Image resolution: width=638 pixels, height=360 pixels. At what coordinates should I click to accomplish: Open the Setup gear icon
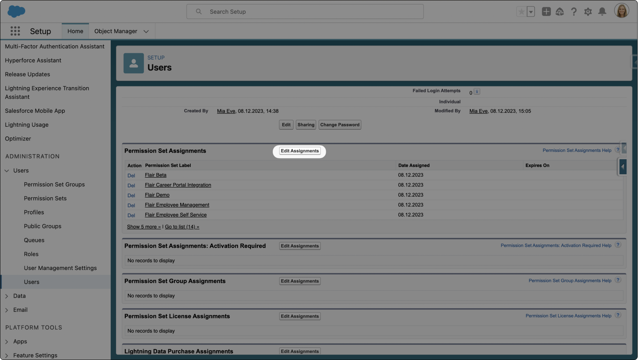click(x=588, y=11)
